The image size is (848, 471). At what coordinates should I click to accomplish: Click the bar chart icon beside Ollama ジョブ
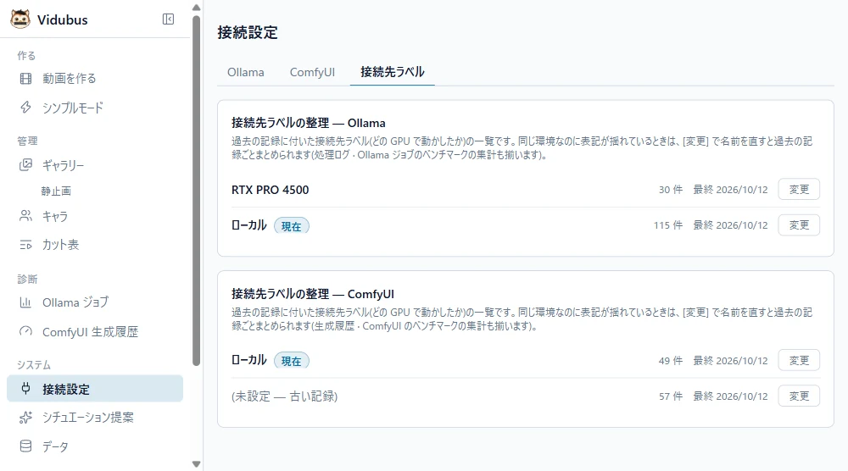25,302
